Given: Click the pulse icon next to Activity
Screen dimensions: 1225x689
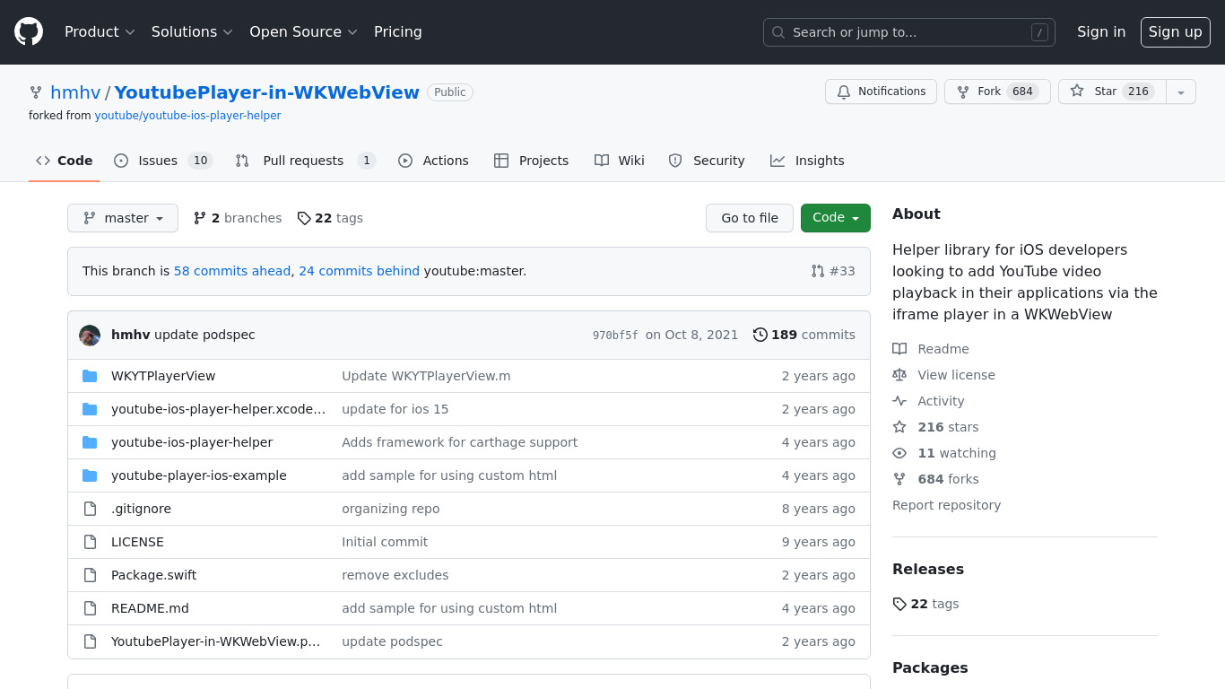Looking at the screenshot, I should pyautogui.click(x=899, y=401).
